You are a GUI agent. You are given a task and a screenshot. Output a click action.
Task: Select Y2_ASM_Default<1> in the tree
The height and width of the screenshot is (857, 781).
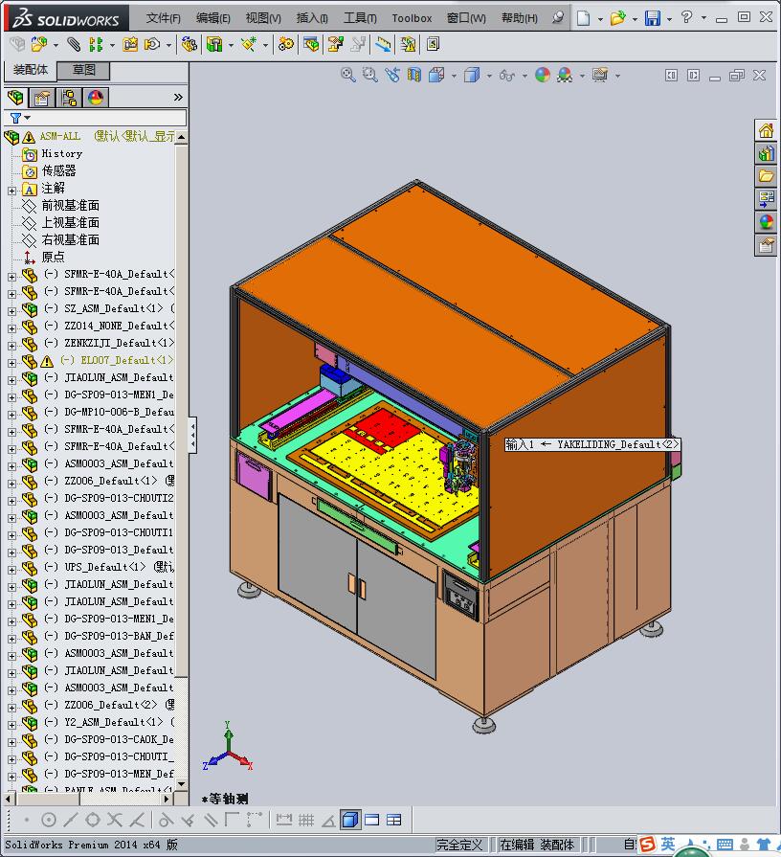(x=114, y=722)
